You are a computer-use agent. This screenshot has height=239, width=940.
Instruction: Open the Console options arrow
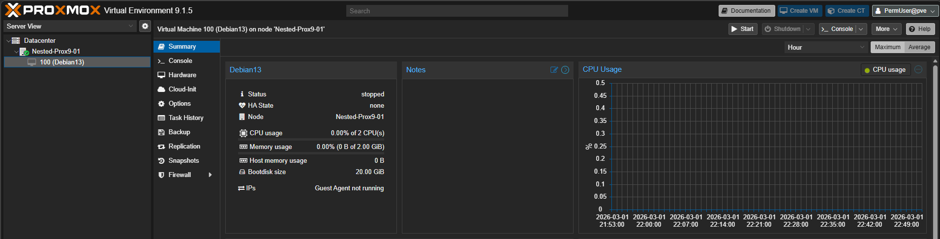[x=861, y=29]
